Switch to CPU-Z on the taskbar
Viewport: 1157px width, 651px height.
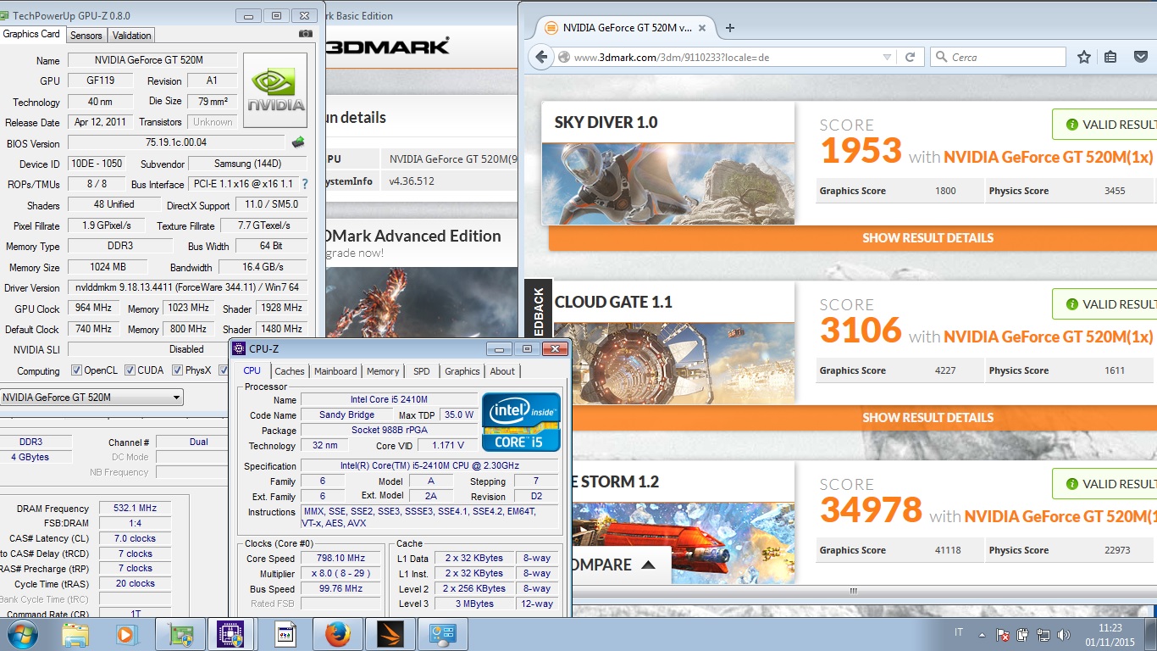pyautogui.click(x=230, y=634)
